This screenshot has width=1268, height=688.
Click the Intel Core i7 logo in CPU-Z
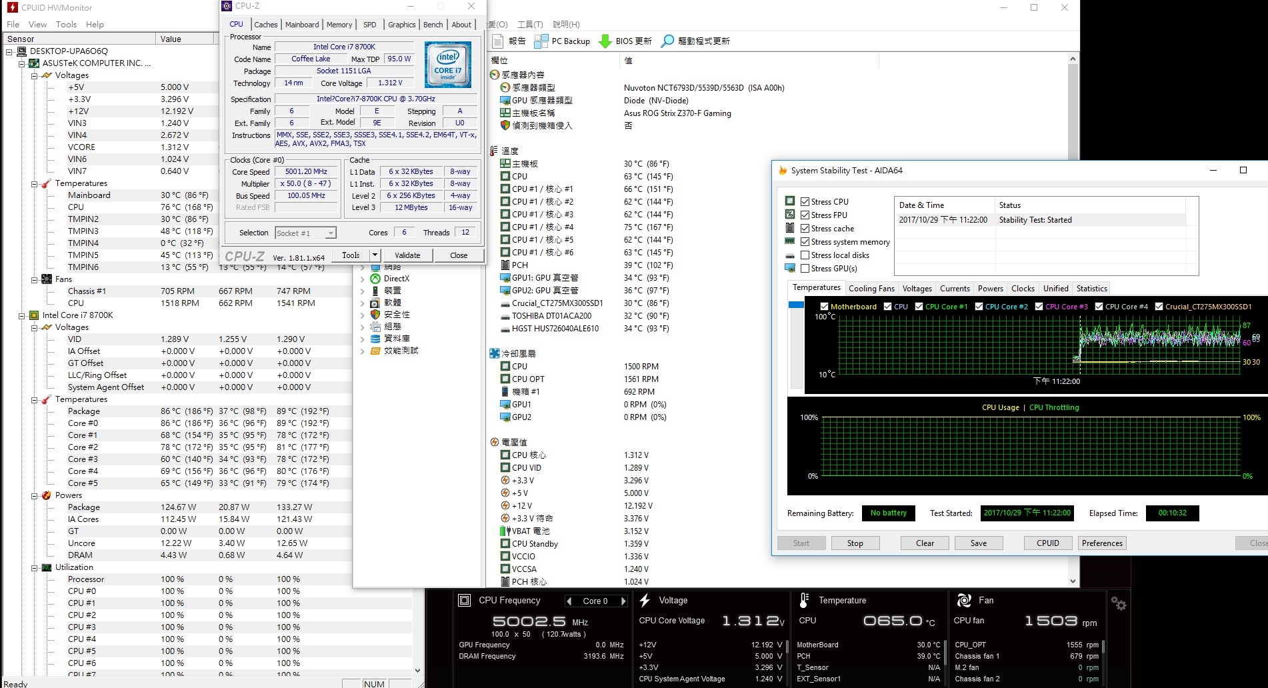click(x=448, y=65)
